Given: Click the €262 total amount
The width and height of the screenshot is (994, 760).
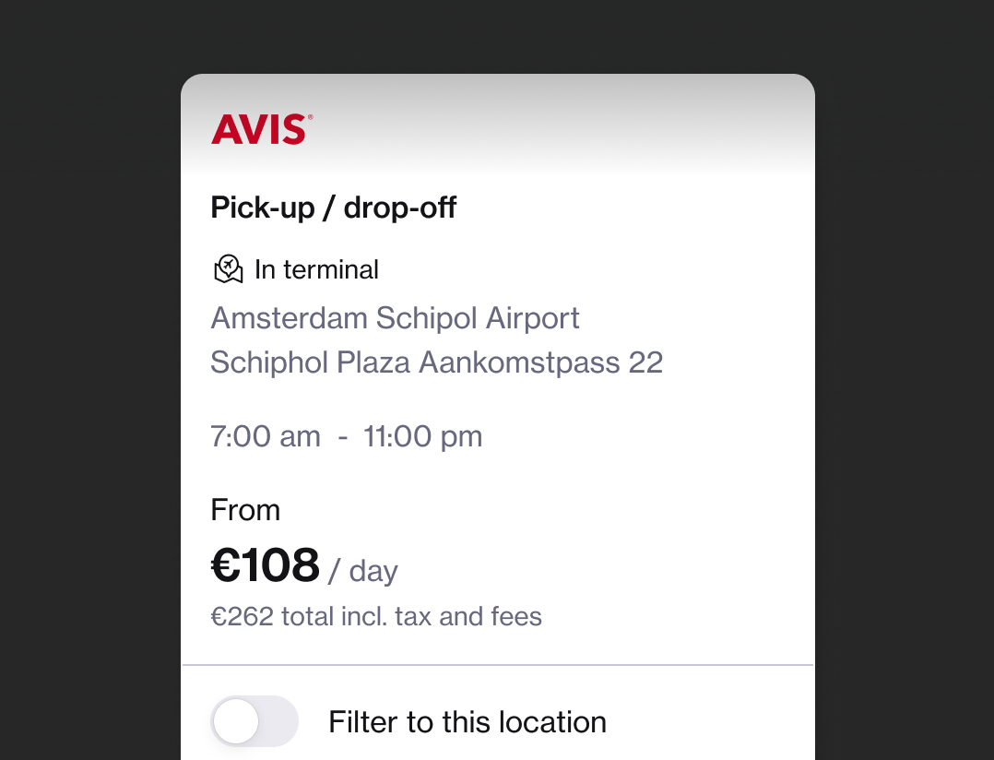Looking at the screenshot, I should [243, 616].
